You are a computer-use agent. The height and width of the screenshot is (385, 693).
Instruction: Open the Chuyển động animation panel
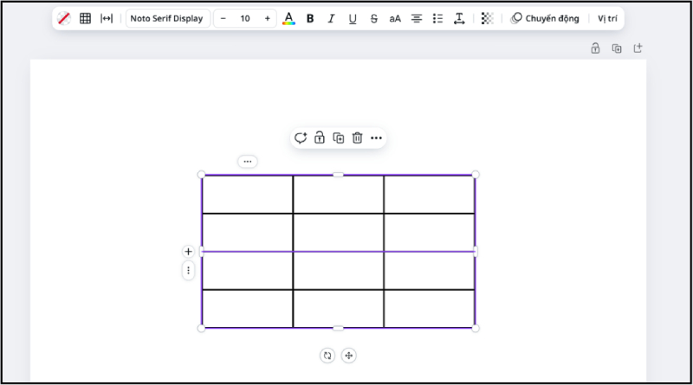(545, 18)
